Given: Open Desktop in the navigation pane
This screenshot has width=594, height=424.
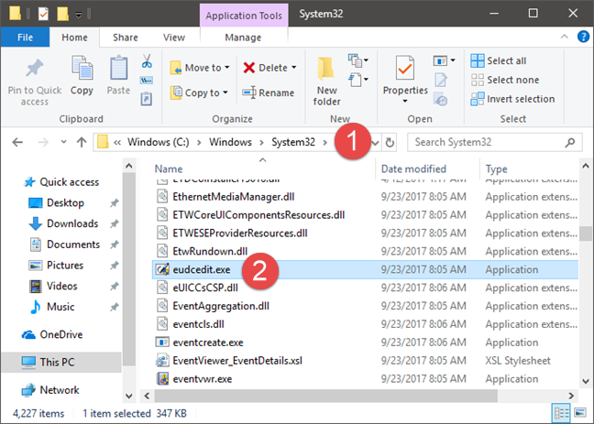Looking at the screenshot, I should tap(57, 203).
